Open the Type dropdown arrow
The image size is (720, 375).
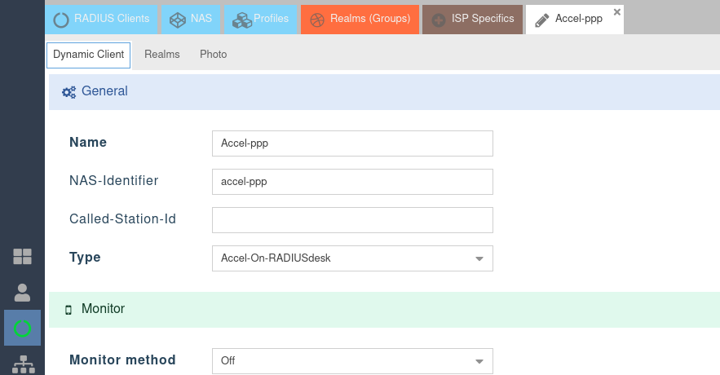[x=479, y=258]
